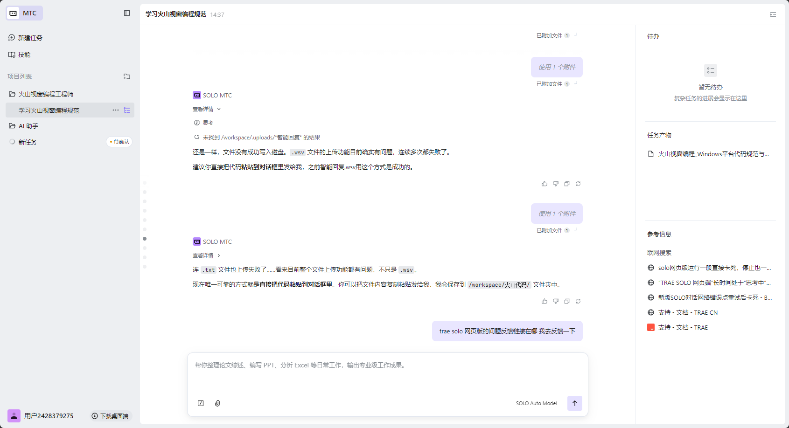Open the new project folder icon
This screenshot has height=428, width=789.
click(127, 76)
